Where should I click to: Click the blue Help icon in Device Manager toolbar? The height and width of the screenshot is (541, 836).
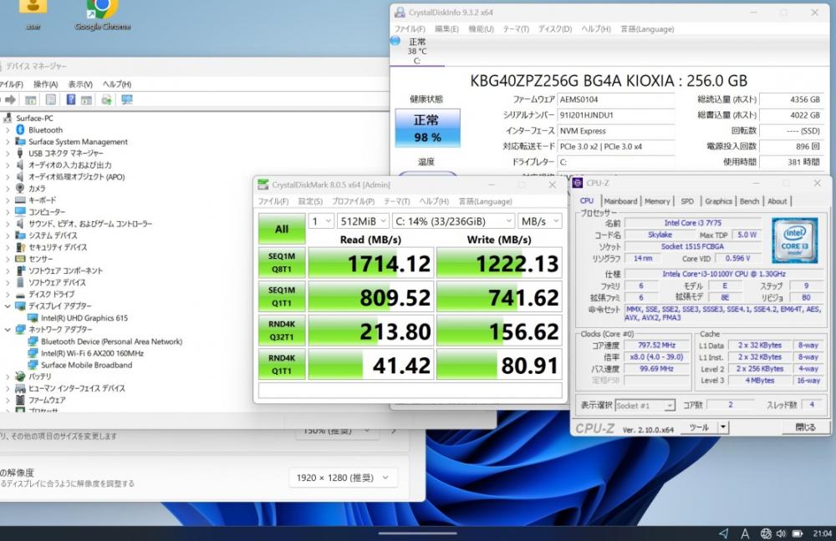[x=70, y=99]
